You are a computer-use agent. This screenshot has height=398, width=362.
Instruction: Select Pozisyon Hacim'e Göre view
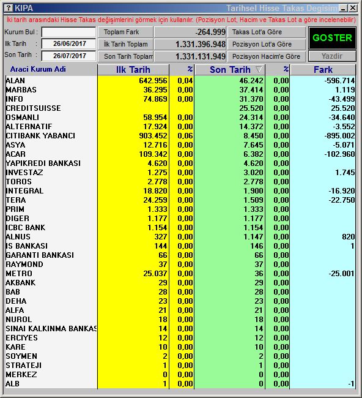(x=266, y=56)
